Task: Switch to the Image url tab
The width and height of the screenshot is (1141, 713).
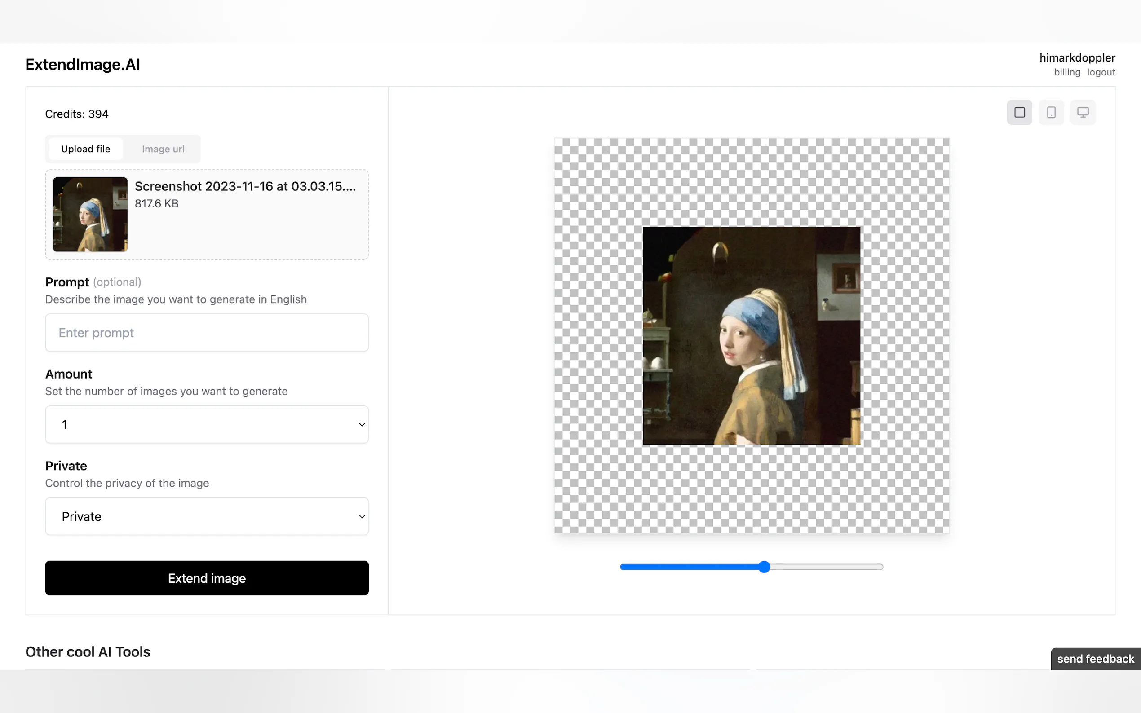Action: click(163, 149)
